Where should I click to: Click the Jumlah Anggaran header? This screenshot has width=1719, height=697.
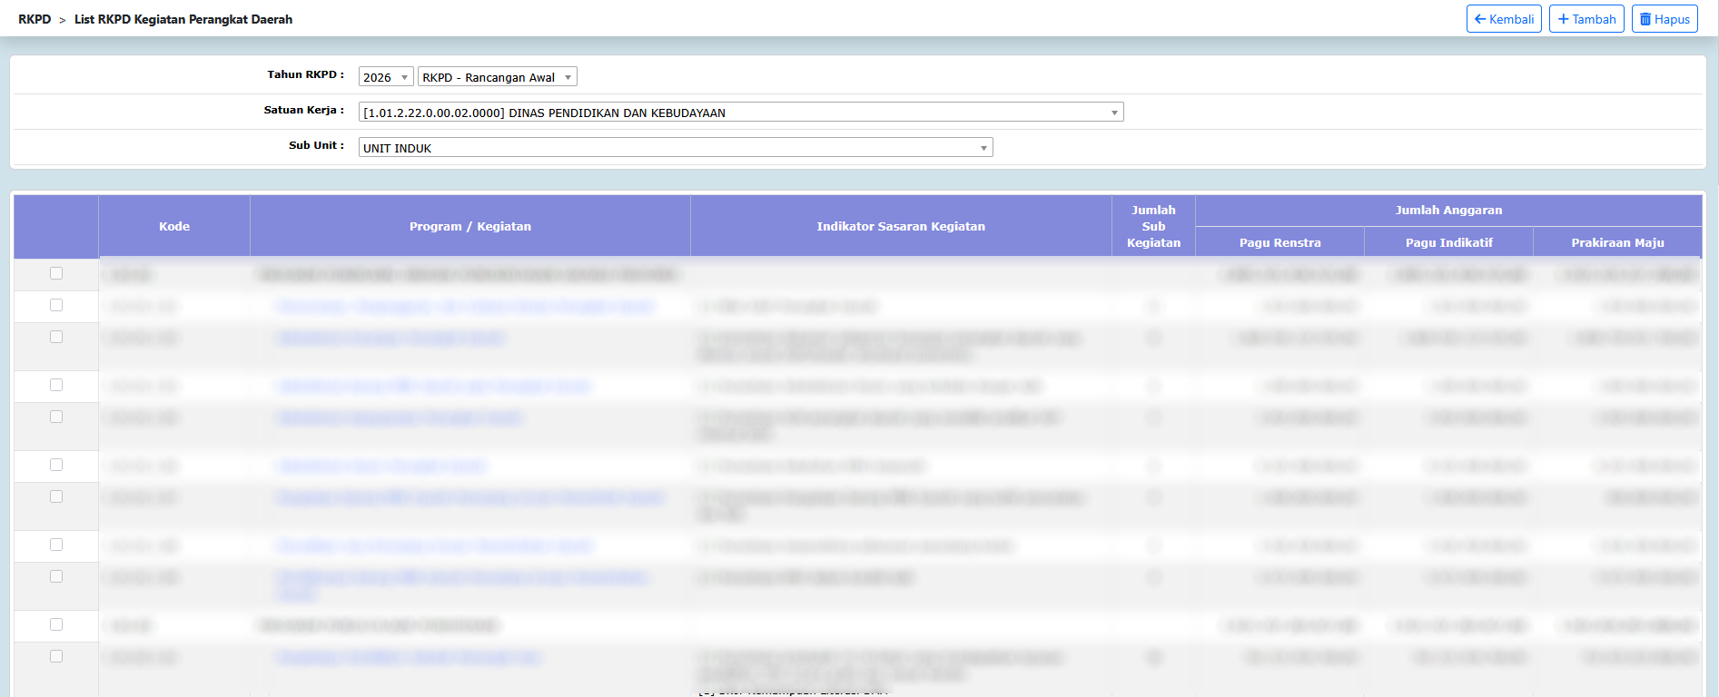[1448, 211]
